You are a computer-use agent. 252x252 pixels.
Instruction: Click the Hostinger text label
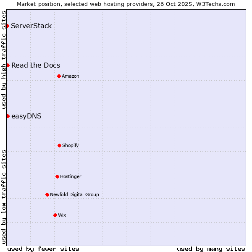(71, 176)
